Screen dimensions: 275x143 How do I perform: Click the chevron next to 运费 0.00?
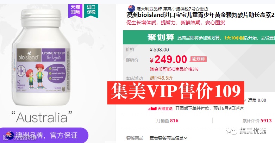pos(245,100)
